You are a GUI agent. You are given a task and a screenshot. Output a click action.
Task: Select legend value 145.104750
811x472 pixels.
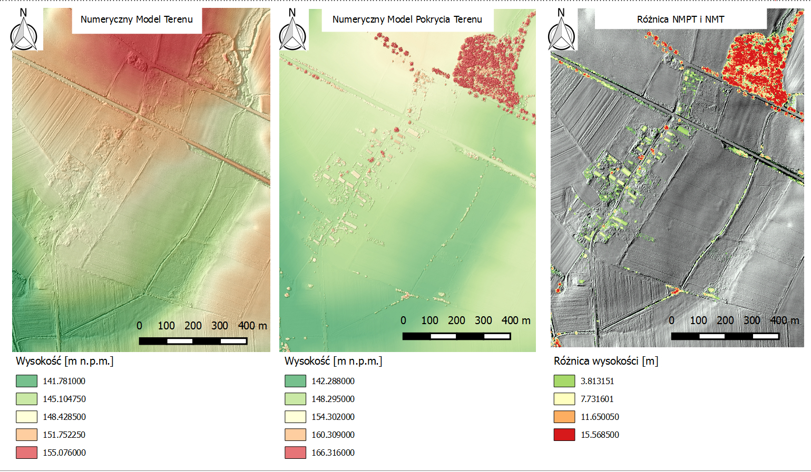point(64,399)
